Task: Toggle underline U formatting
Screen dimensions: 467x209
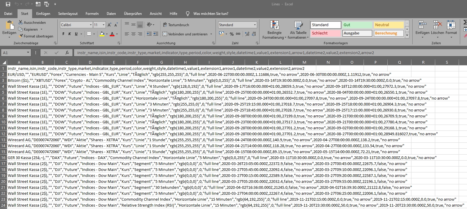Action: click(x=76, y=34)
